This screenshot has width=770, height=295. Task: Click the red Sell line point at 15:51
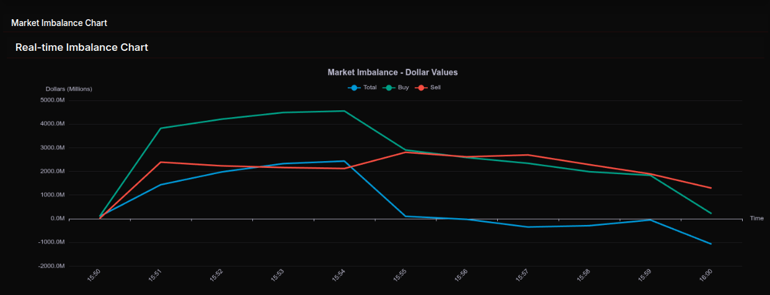(x=161, y=162)
